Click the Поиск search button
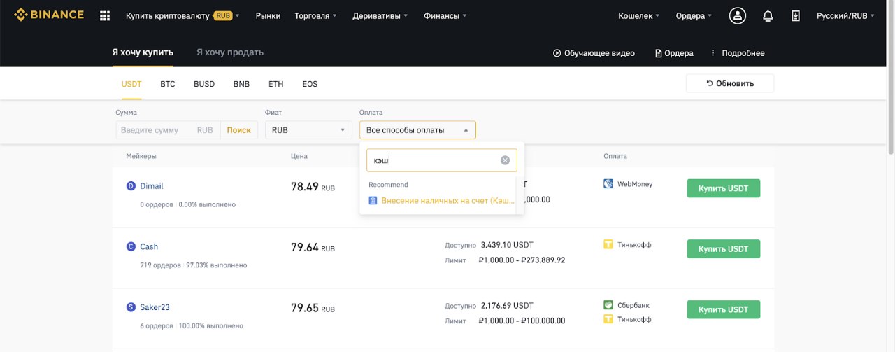The image size is (895, 352). click(238, 130)
